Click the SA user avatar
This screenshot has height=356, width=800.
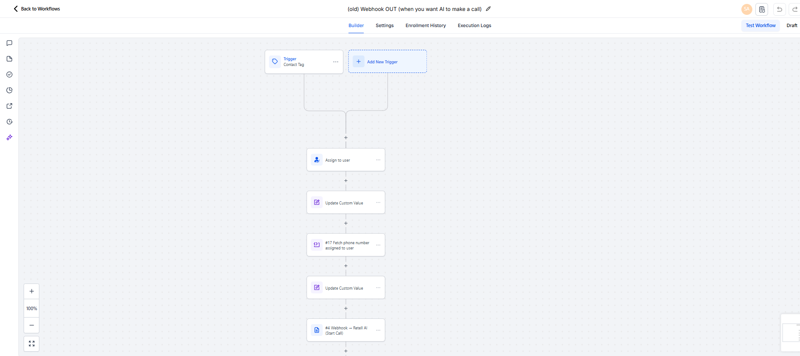[747, 9]
